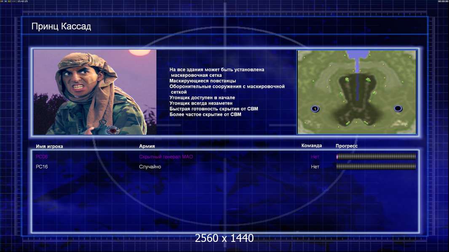The height and width of the screenshot is (252, 449).
Task: Click the 15:42:25 clock readout
Action: tap(23, 1)
